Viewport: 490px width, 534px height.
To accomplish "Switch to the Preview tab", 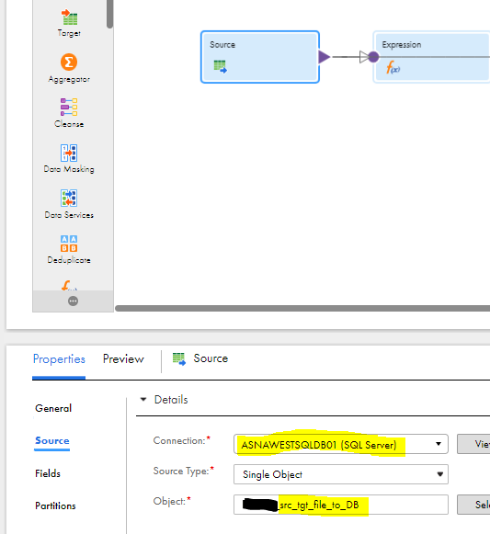I will pos(123,358).
